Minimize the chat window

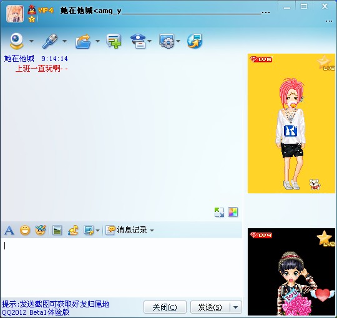pyautogui.click(x=287, y=7)
